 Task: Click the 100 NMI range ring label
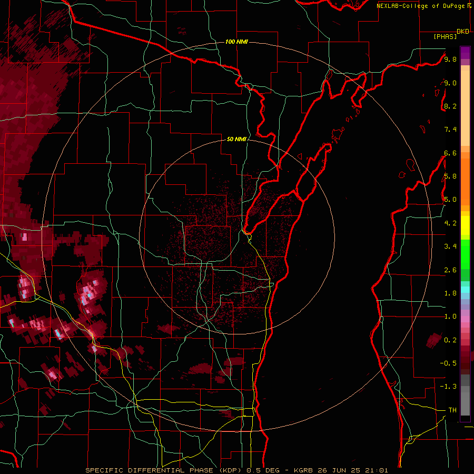[236, 42]
